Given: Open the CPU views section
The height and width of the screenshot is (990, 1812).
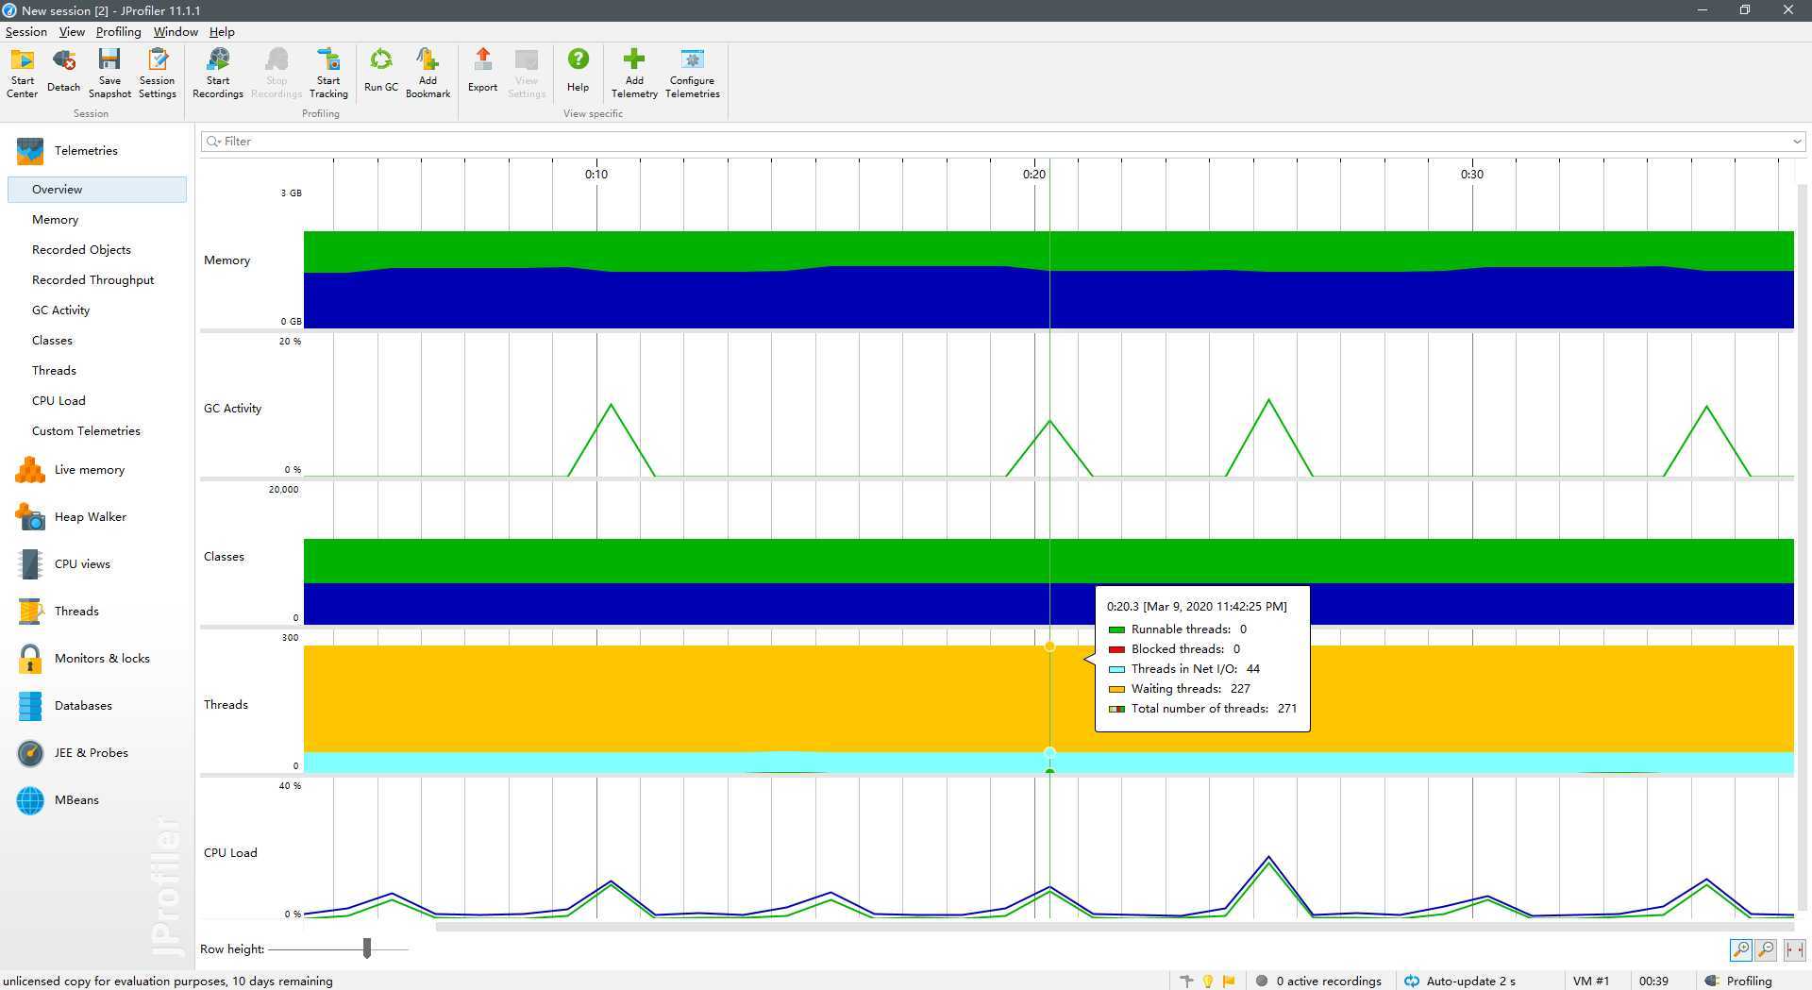Looking at the screenshot, I should [82, 563].
